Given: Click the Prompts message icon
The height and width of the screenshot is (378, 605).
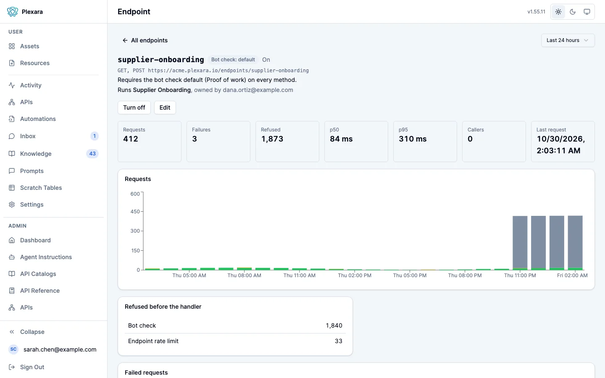Looking at the screenshot, I should [x=12, y=171].
